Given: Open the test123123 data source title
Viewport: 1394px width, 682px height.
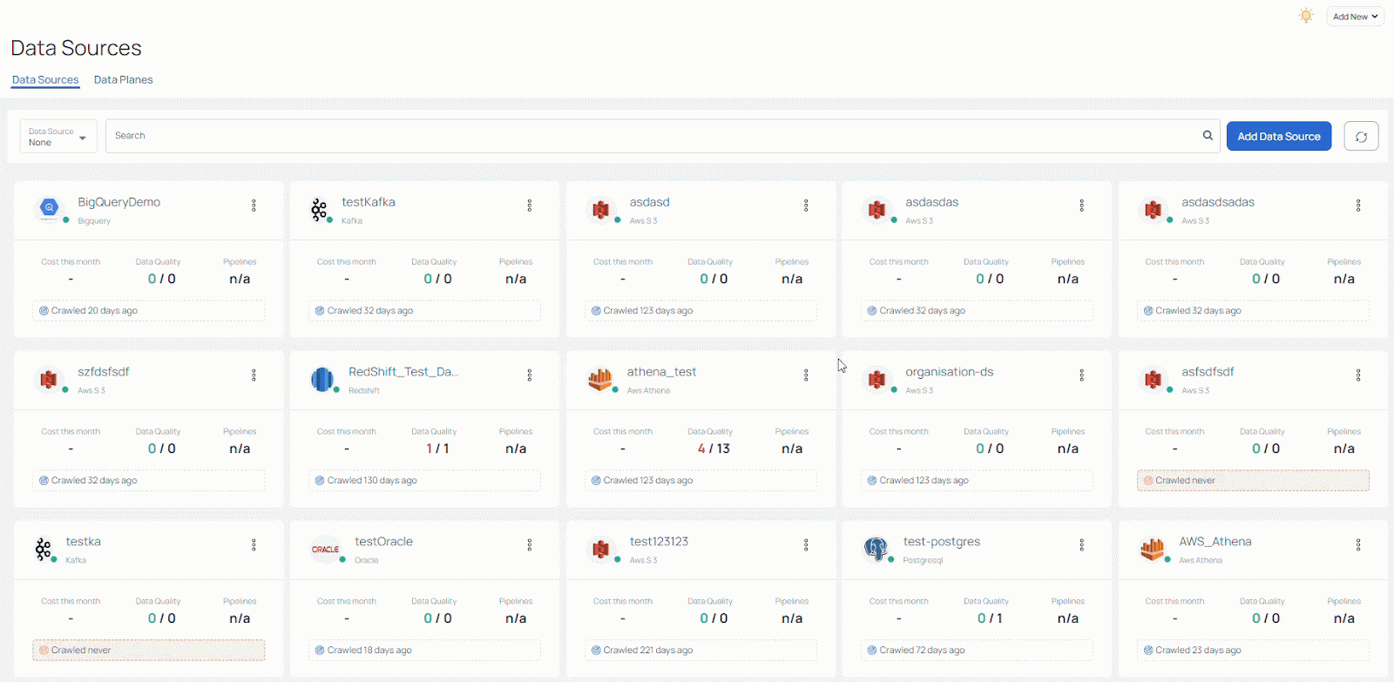Looking at the screenshot, I should [x=659, y=542].
